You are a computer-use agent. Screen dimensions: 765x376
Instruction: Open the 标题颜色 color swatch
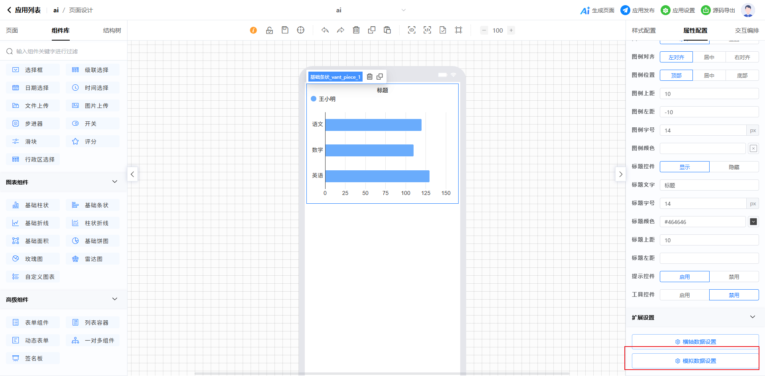point(753,222)
